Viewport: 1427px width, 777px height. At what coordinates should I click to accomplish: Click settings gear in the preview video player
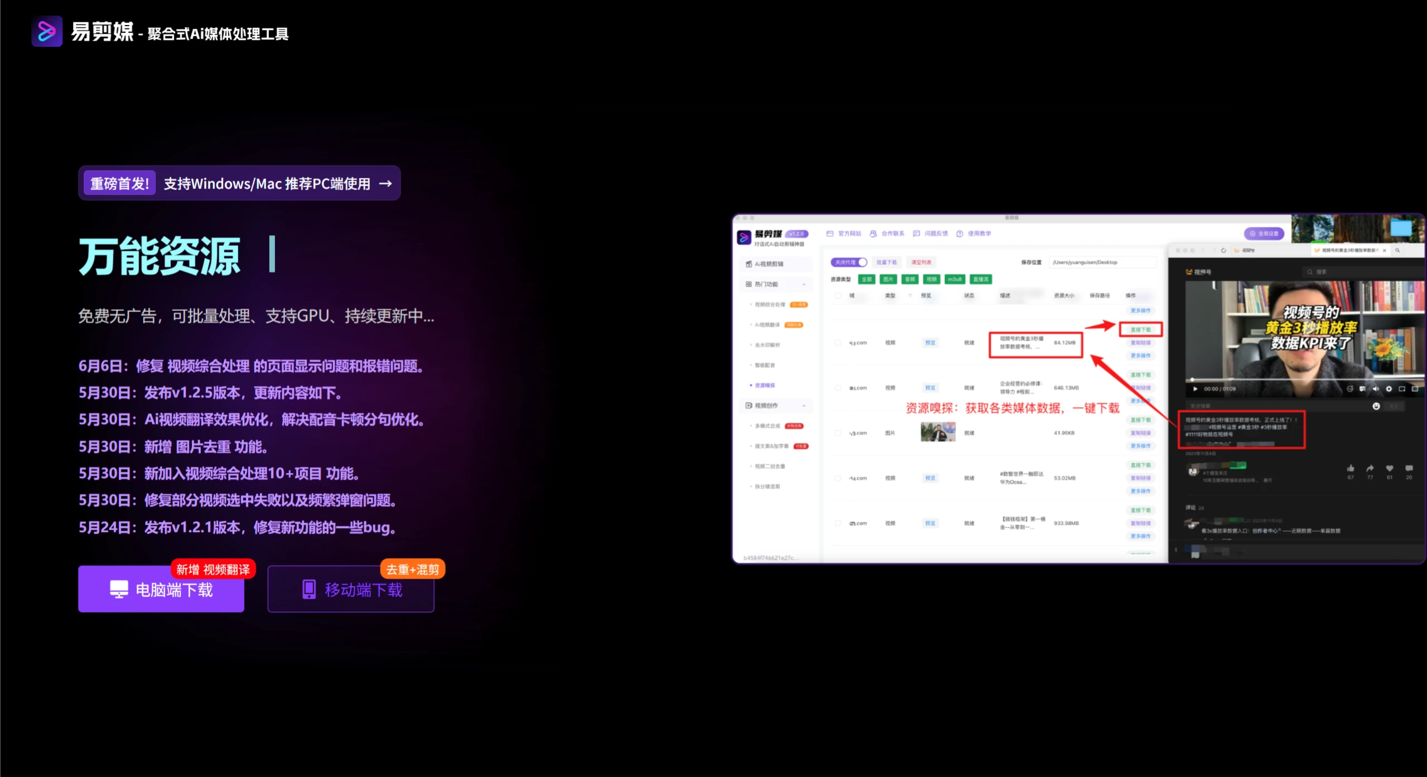pyautogui.click(x=1389, y=389)
